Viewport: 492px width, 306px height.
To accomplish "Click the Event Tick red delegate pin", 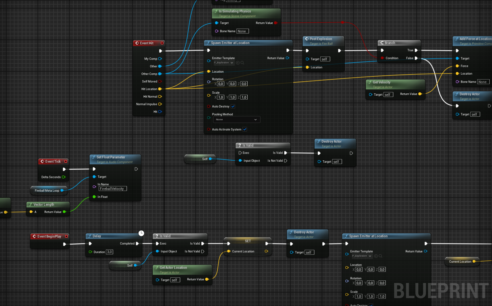I will (x=66, y=161).
